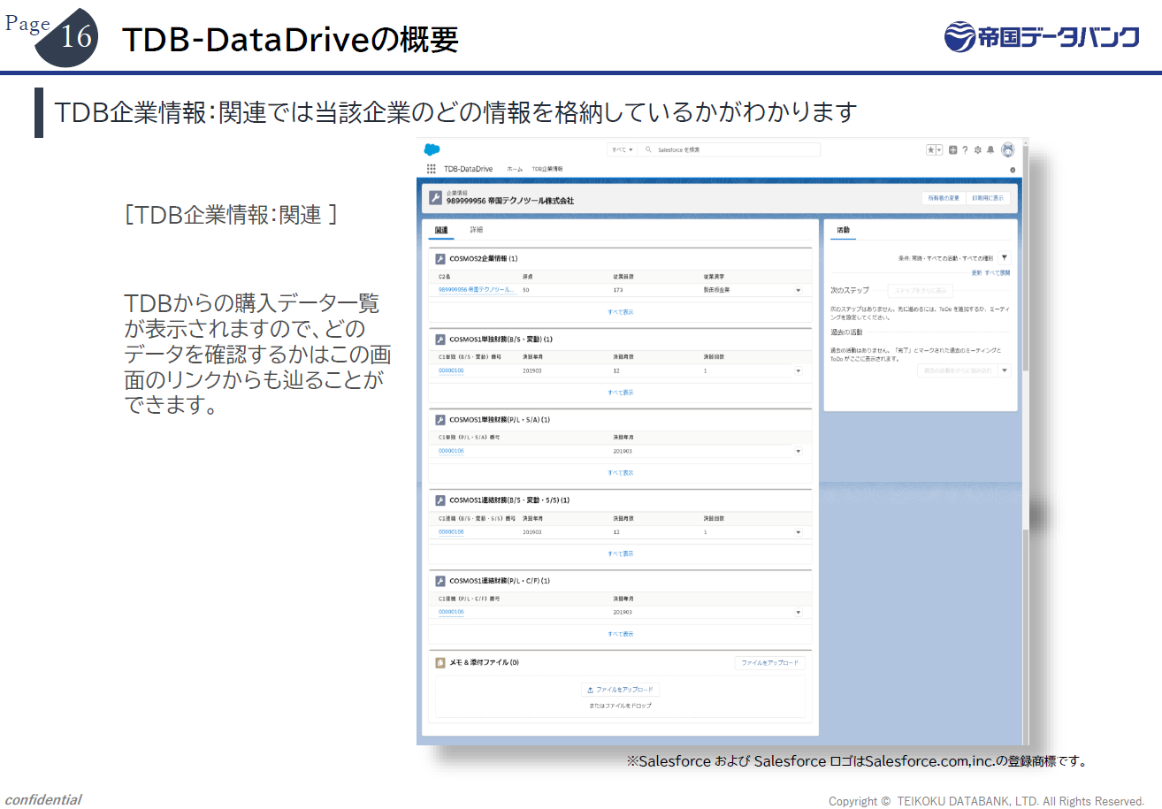Click the 製缶板金業 cell

point(716,290)
